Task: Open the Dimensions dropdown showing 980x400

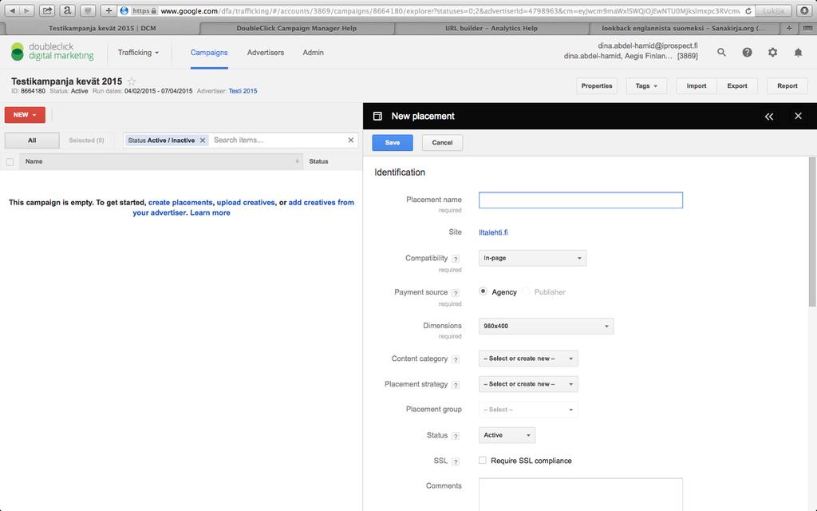Action: point(546,326)
